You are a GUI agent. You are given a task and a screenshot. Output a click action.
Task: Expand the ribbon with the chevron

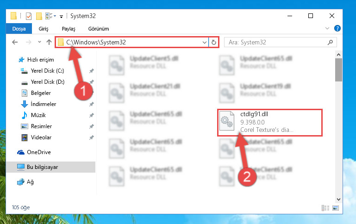[x=327, y=28]
